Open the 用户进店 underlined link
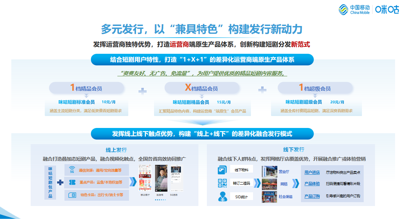The image size is (406, 219). (312, 172)
